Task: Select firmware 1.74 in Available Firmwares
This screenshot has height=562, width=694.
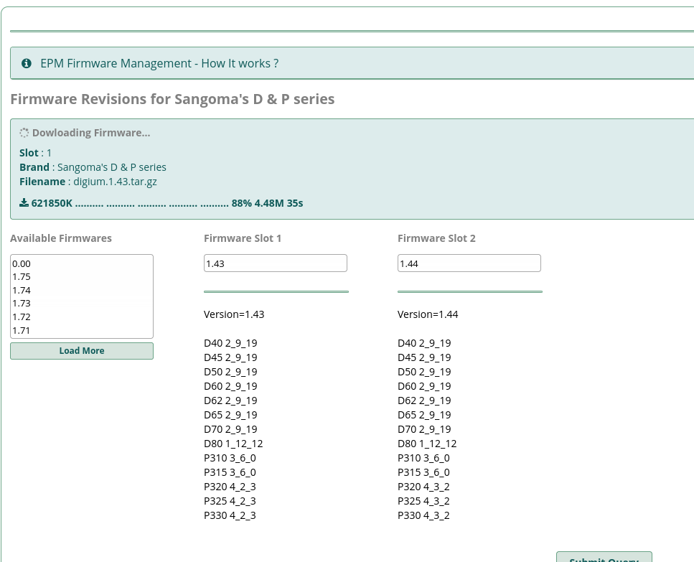Action: pos(81,290)
